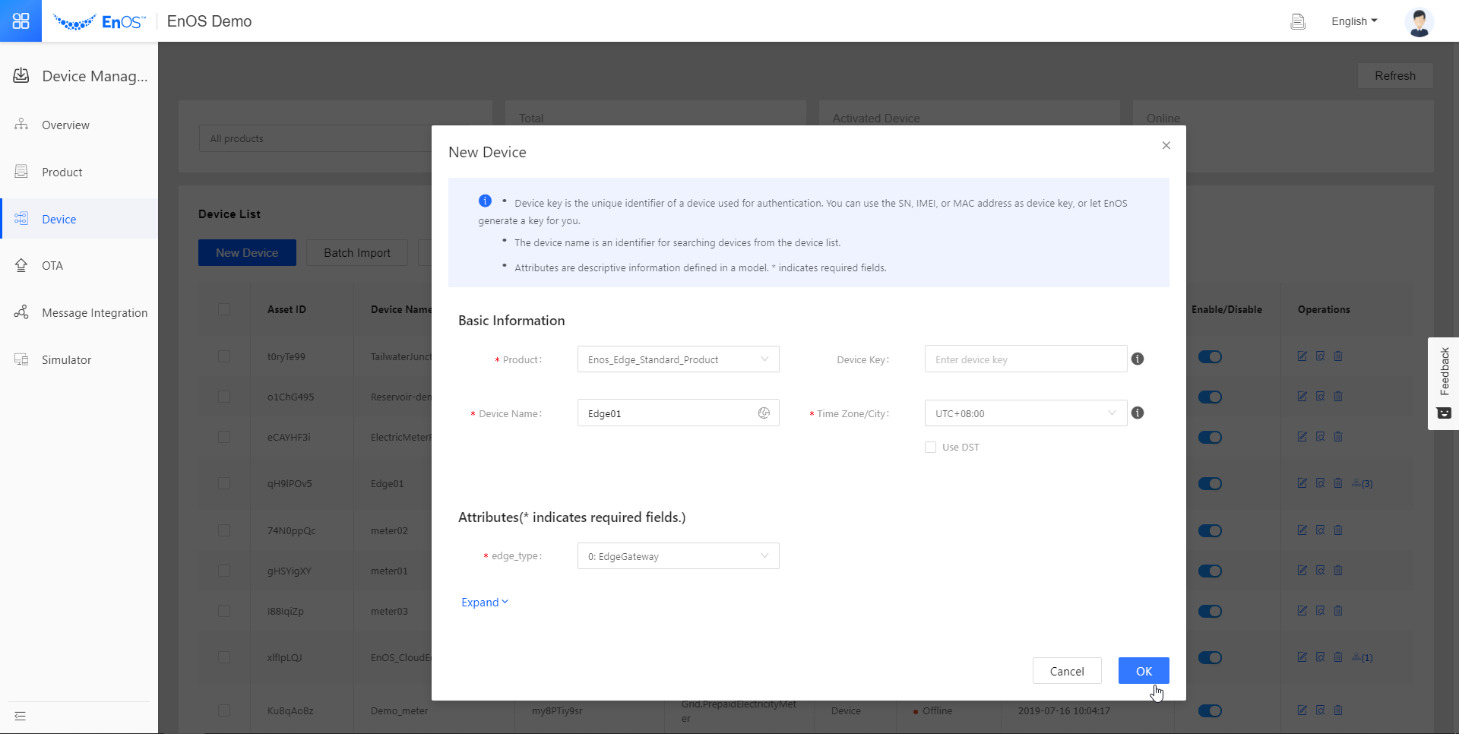Screen dimensions: 1459x734
Task: Click the EnOS logo
Action: pos(100,21)
